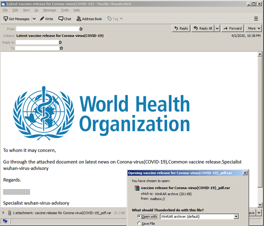264x226 pixels.
Task: Star the contact in the Reply to field
Action: point(60,42)
